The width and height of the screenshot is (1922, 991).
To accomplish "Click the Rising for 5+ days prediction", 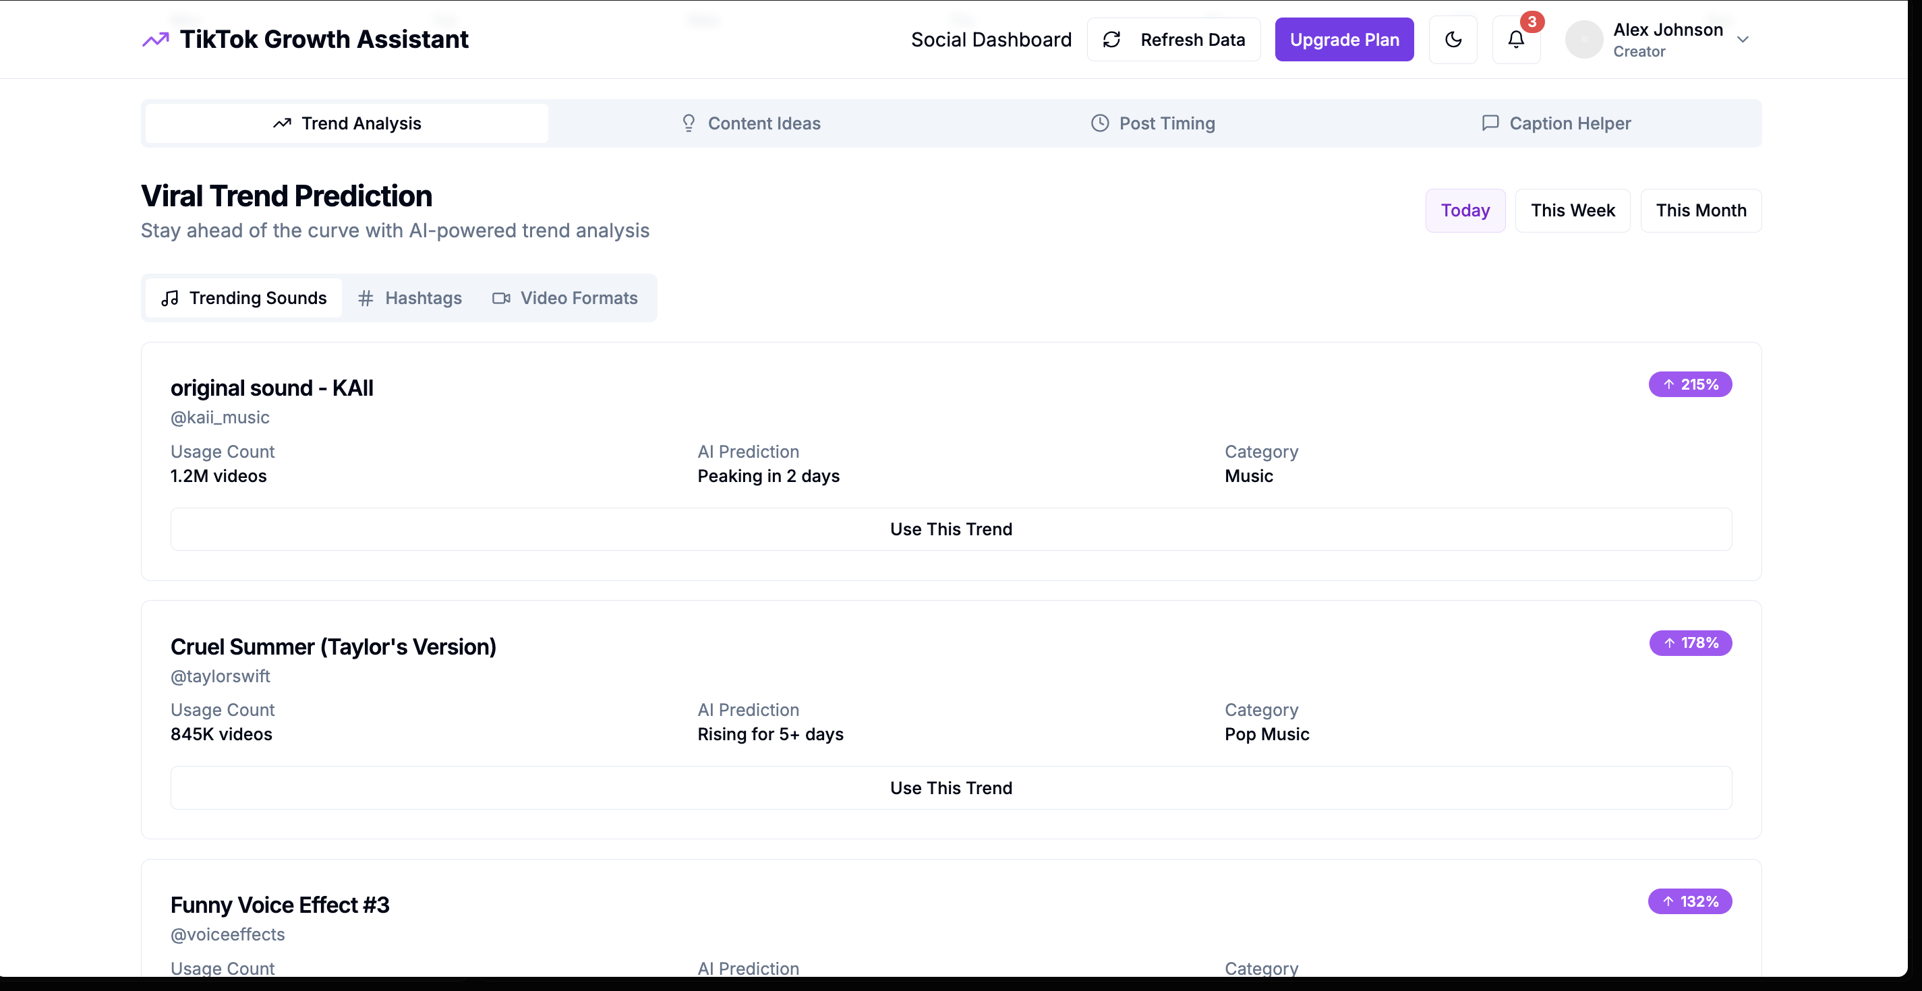I will coord(771,735).
